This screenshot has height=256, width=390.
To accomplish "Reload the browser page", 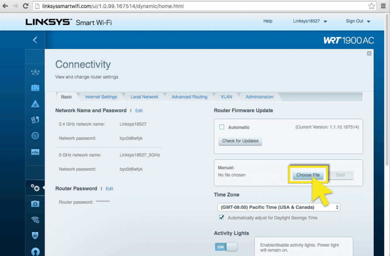I will (26, 6).
